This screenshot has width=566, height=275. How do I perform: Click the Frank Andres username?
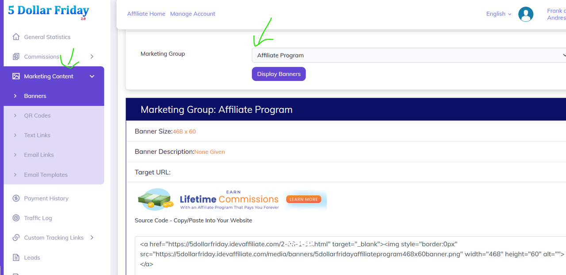pyautogui.click(x=556, y=14)
